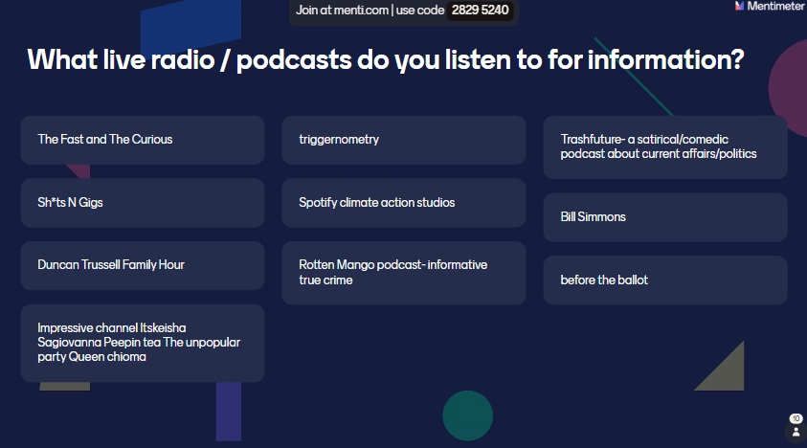
Task: Click the participants person icon
Action: click(x=795, y=432)
